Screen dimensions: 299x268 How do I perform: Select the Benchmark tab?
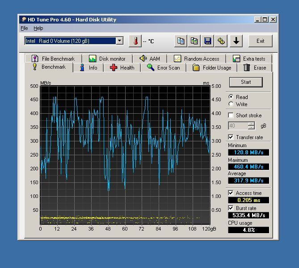click(49, 67)
